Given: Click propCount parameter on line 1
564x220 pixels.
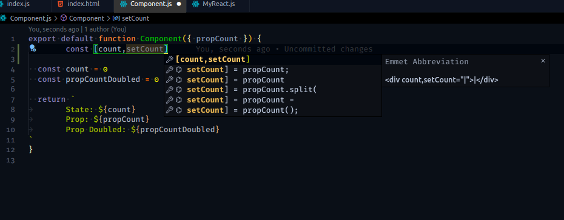Looking at the screenshot, I should tap(217, 38).
